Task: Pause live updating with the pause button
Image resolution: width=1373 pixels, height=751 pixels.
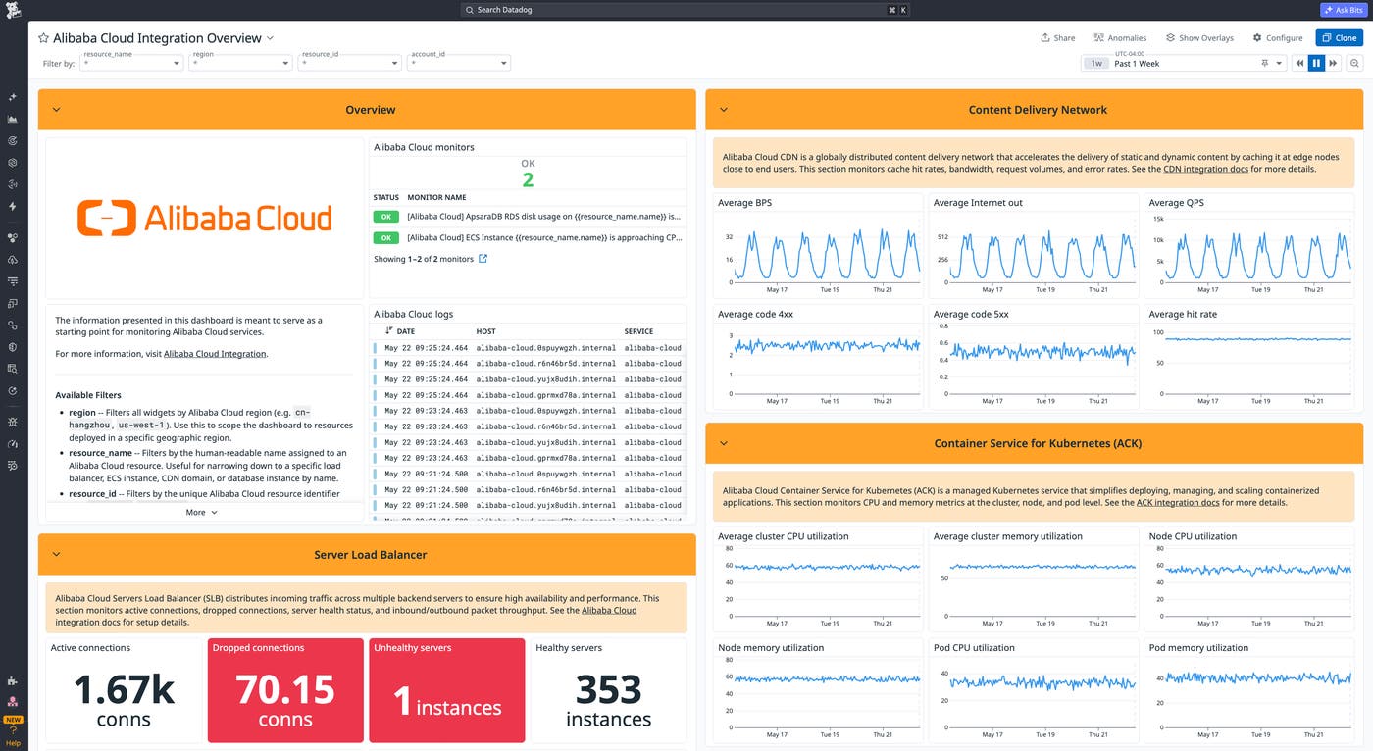Action: (x=1316, y=63)
